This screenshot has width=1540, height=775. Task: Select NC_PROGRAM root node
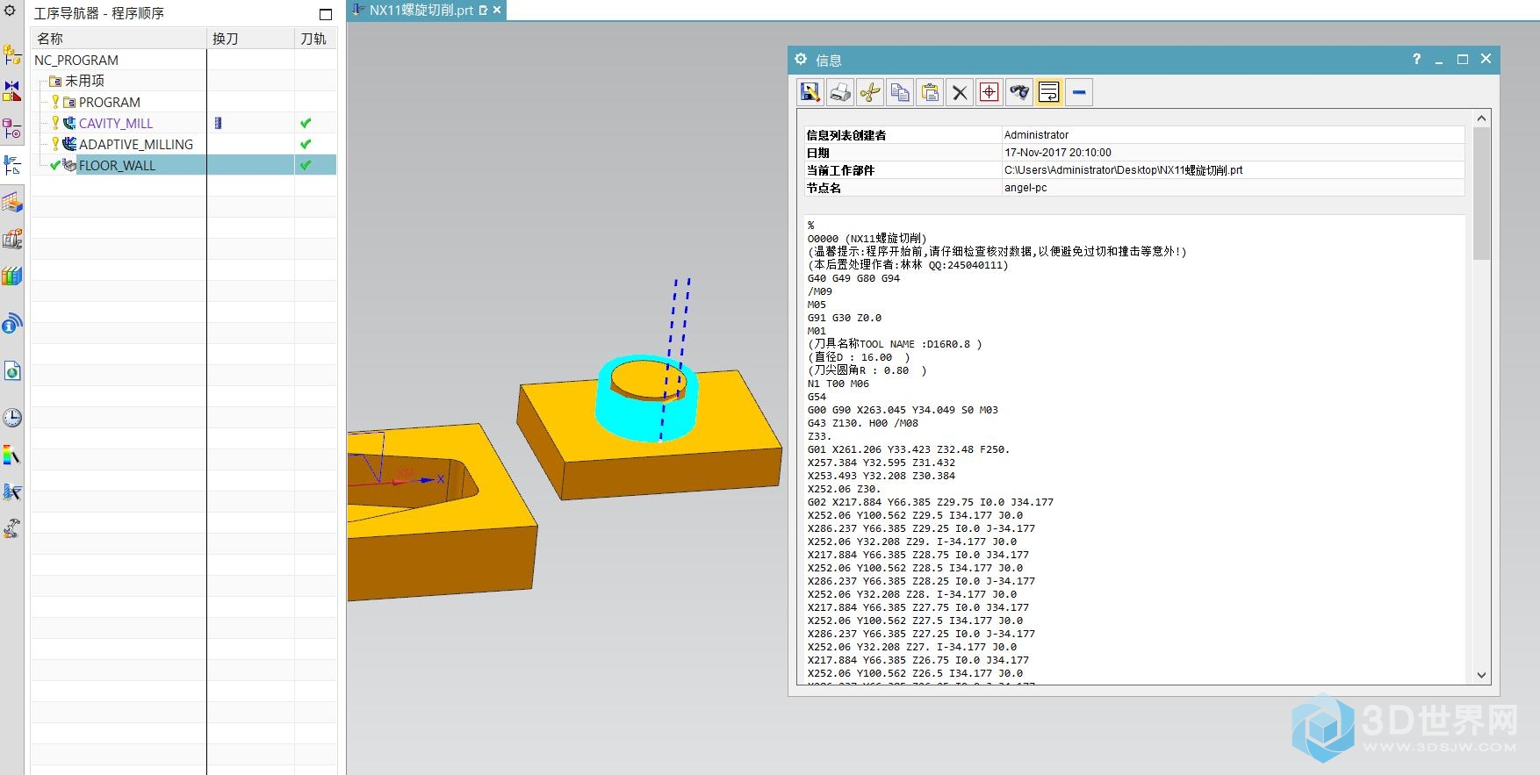coord(76,60)
